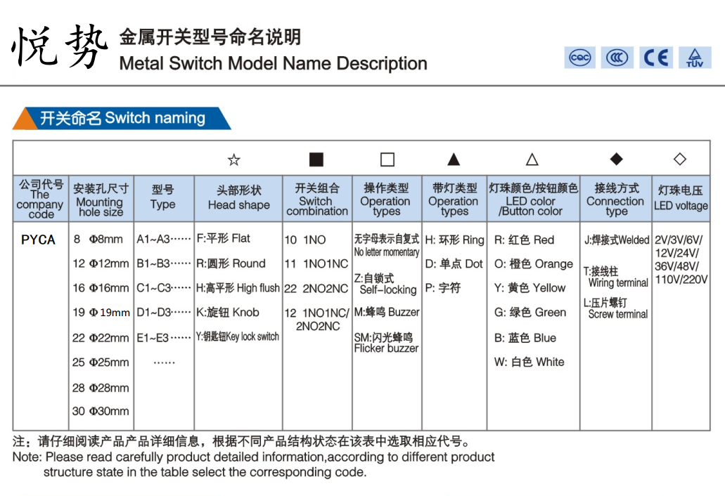
Task: Select LED color 'O: 橙色 Orange'
Action: (x=534, y=264)
